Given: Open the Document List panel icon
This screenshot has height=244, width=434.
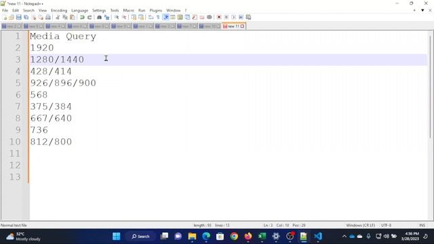Looking at the screenshot, I should (187, 18).
